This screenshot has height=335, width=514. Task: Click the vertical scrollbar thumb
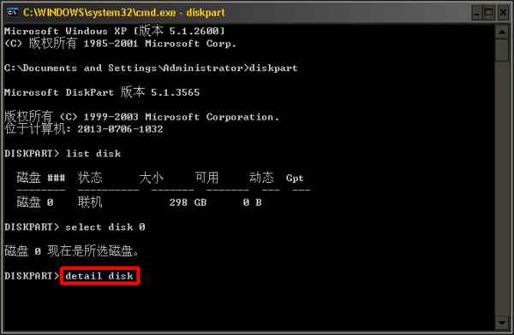coord(502,50)
